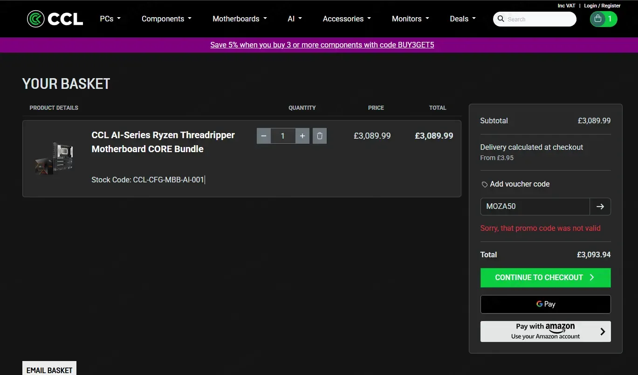The image size is (638, 375).
Task: Click the Total £3,093.94 amount
Action: tap(593, 254)
